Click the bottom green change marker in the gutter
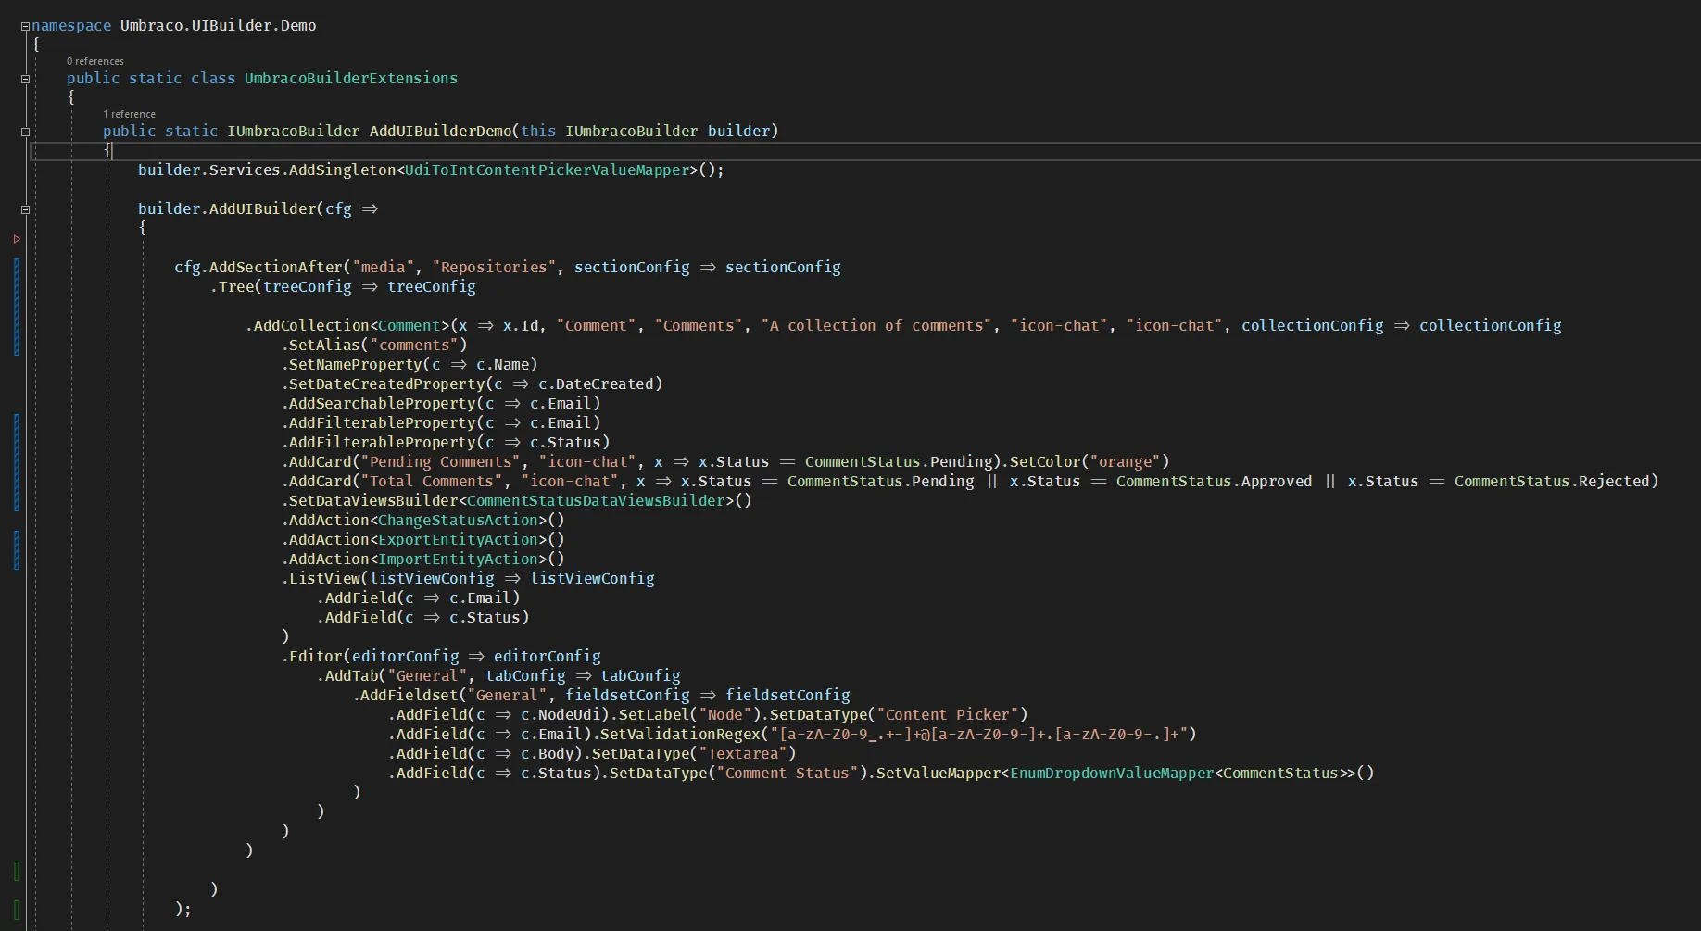Screen dimensions: 1701x931 pyautogui.click(x=17, y=910)
